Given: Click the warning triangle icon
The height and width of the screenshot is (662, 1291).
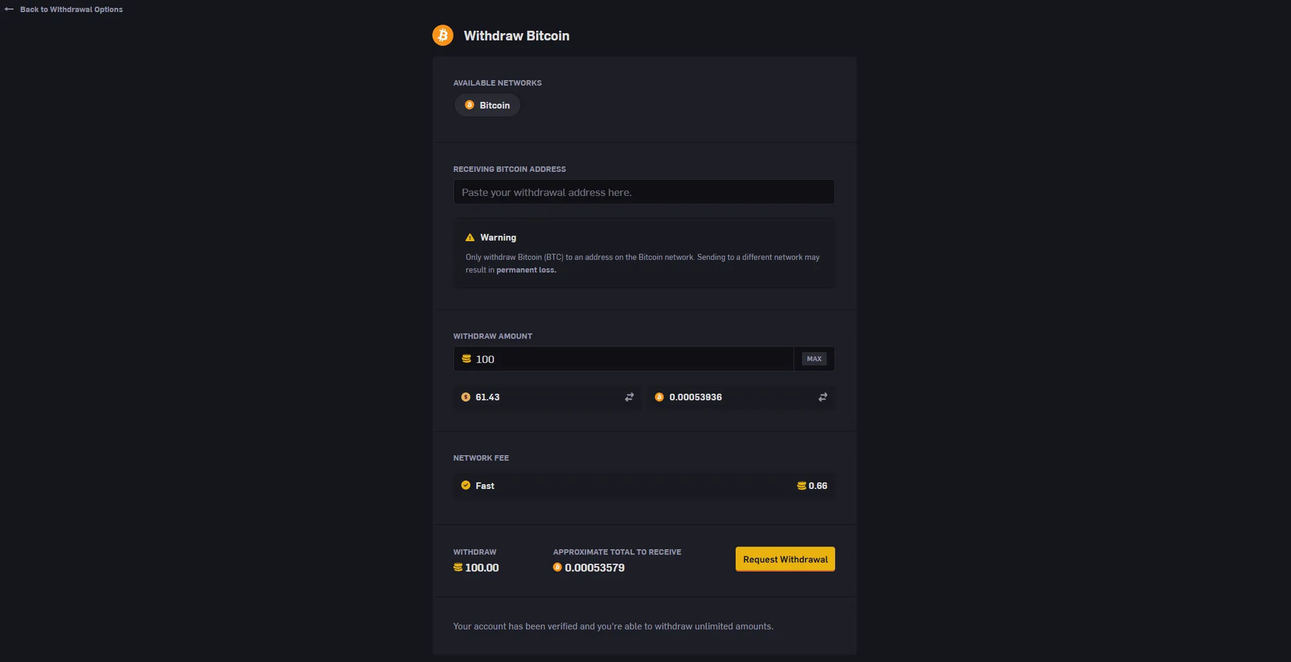Looking at the screenshot, I should click(x=469, y=237).
